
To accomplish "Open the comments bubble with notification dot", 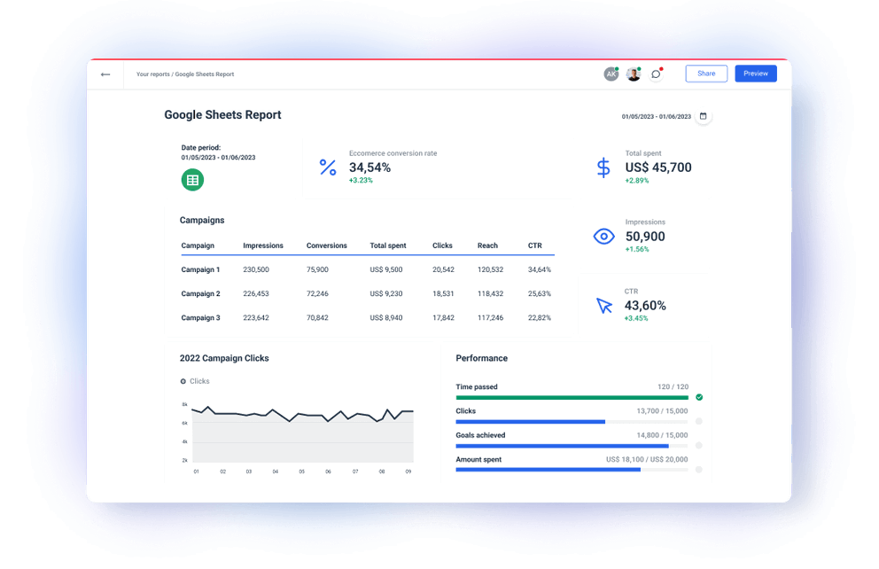I will (656, 74).
